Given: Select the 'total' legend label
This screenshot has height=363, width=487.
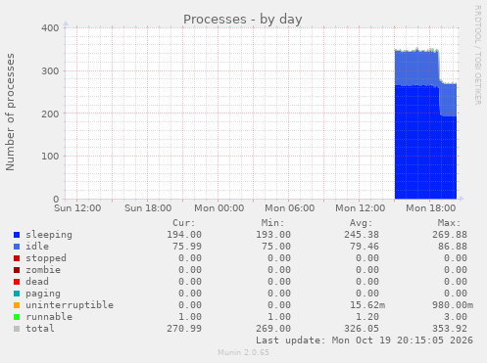Looking at the screenshot, I should tap(40, 329).
